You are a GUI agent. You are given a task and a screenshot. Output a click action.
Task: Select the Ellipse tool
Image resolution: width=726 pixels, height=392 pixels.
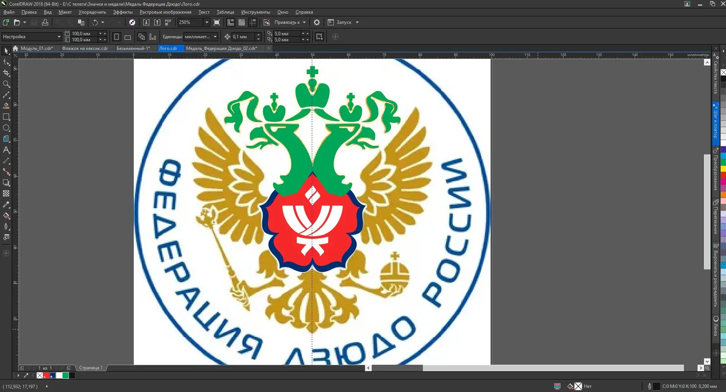pyautogui.click(x=6, y=128)
